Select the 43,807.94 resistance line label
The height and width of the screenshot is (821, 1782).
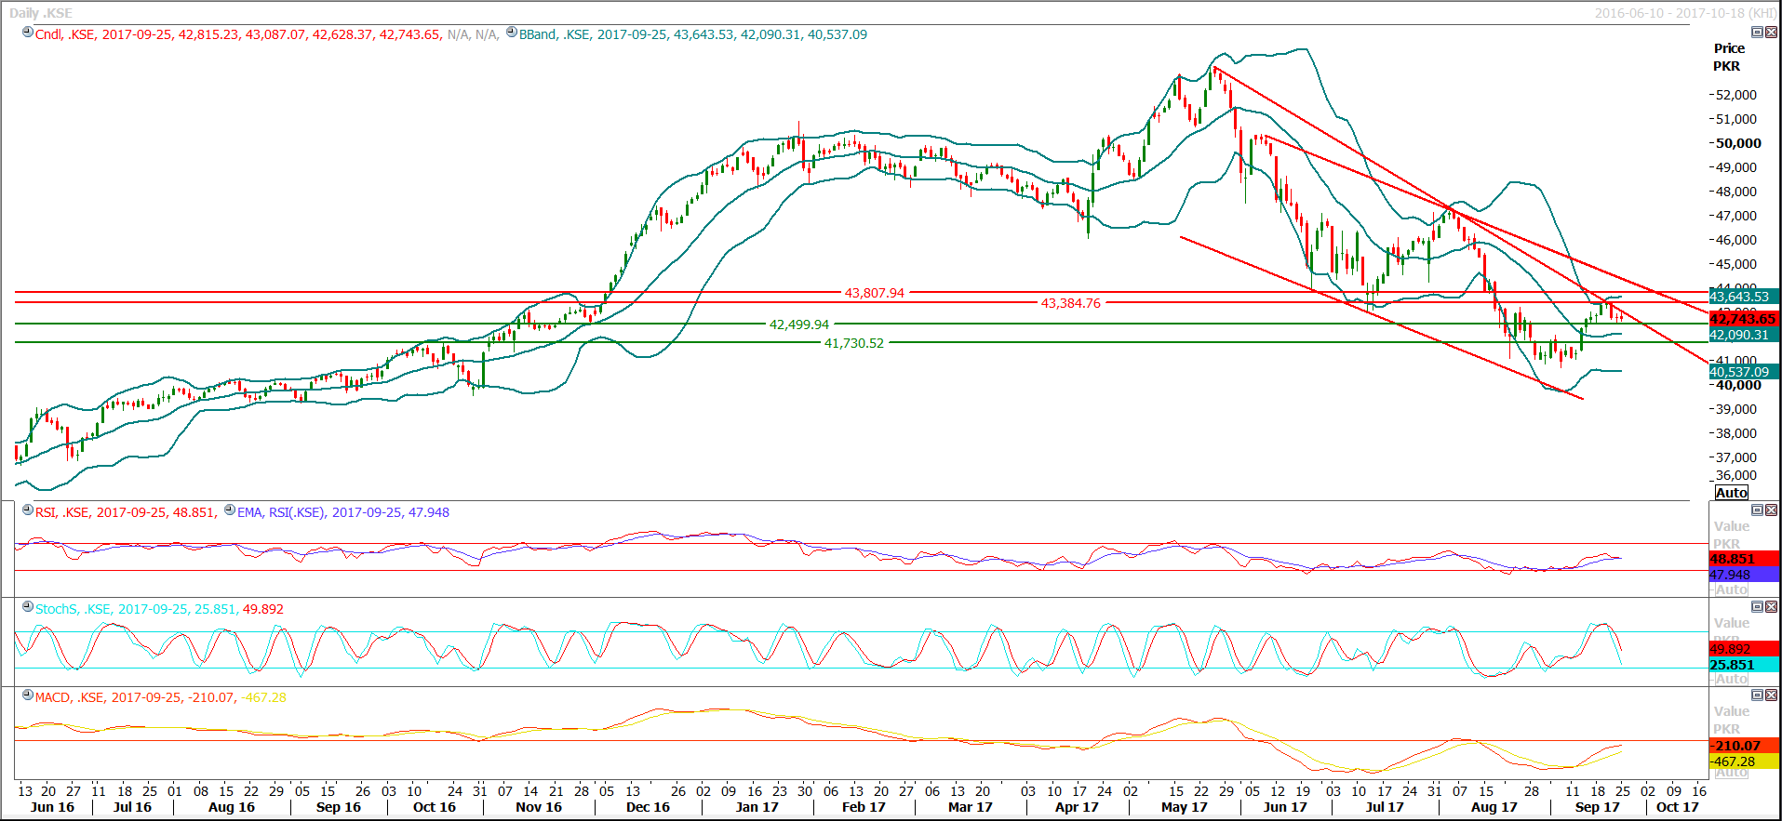click(874, 293)
